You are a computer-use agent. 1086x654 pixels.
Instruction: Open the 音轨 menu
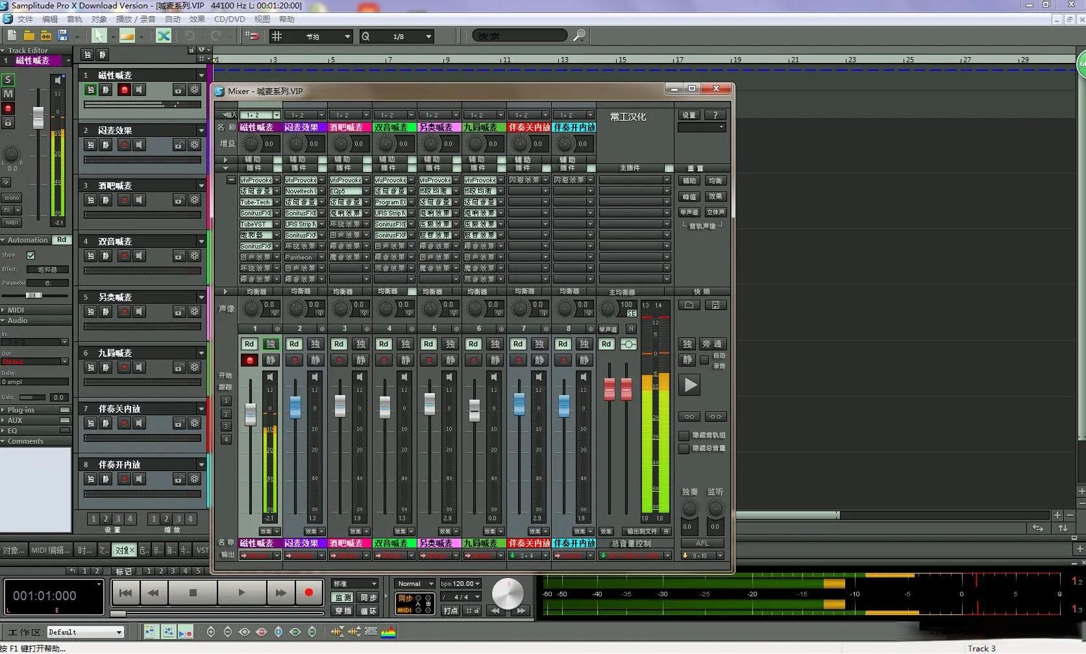pos(75,19)
